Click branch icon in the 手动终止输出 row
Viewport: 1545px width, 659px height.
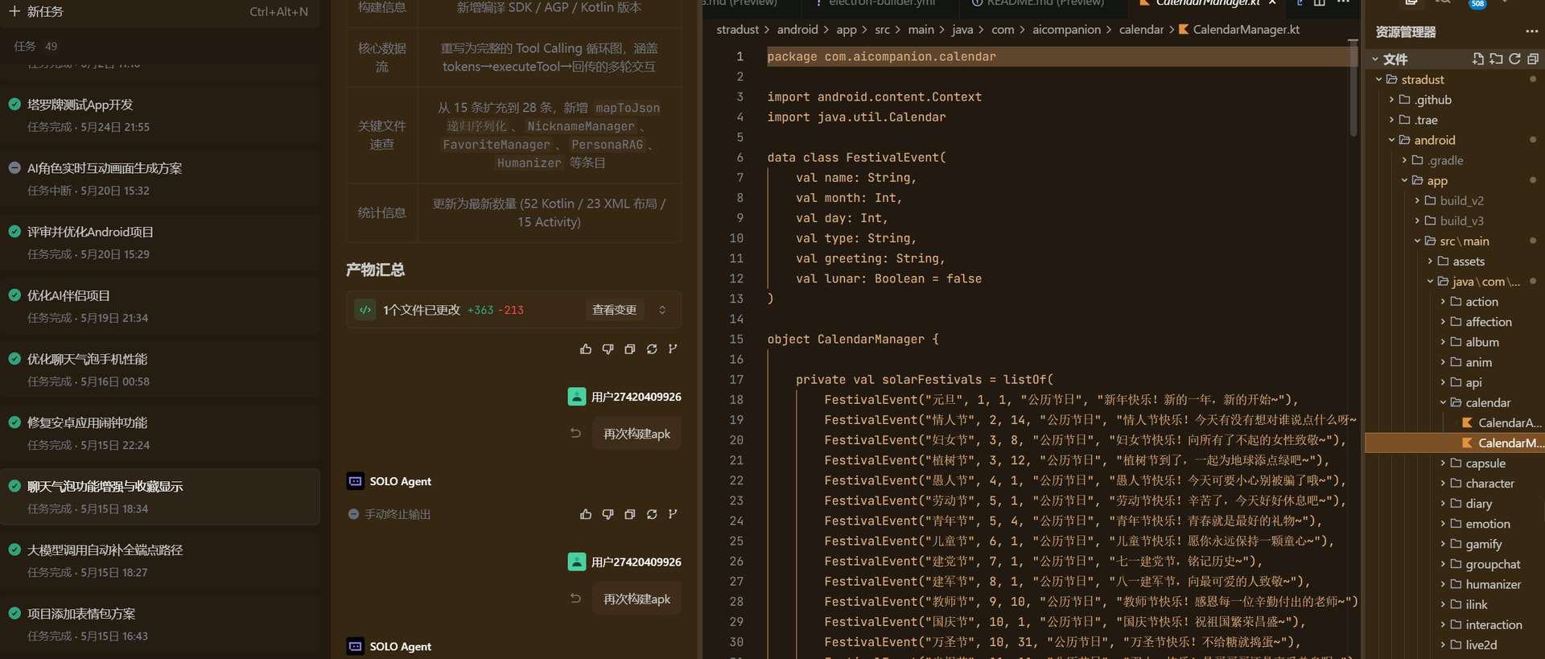673,513
